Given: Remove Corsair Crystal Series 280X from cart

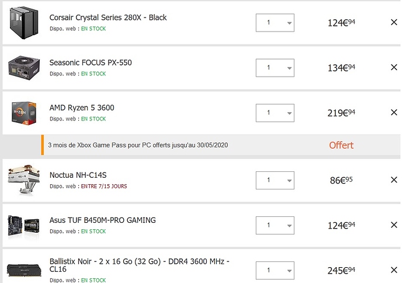Looking at the screenshot, I should 394,22.
